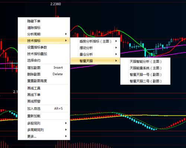
Task: Choose 技术指标叠加 option
Action: [44, 54]
